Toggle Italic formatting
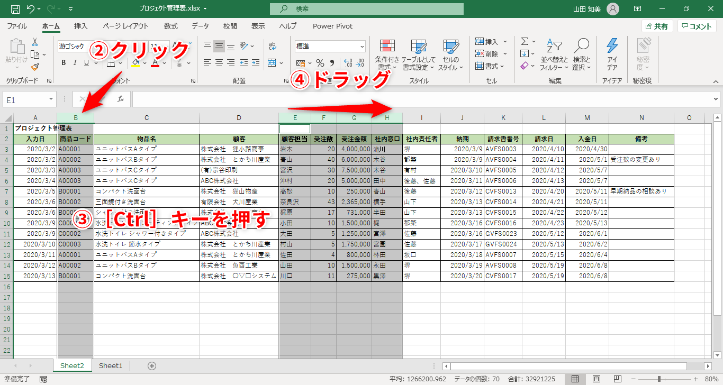 coord(75,63)
